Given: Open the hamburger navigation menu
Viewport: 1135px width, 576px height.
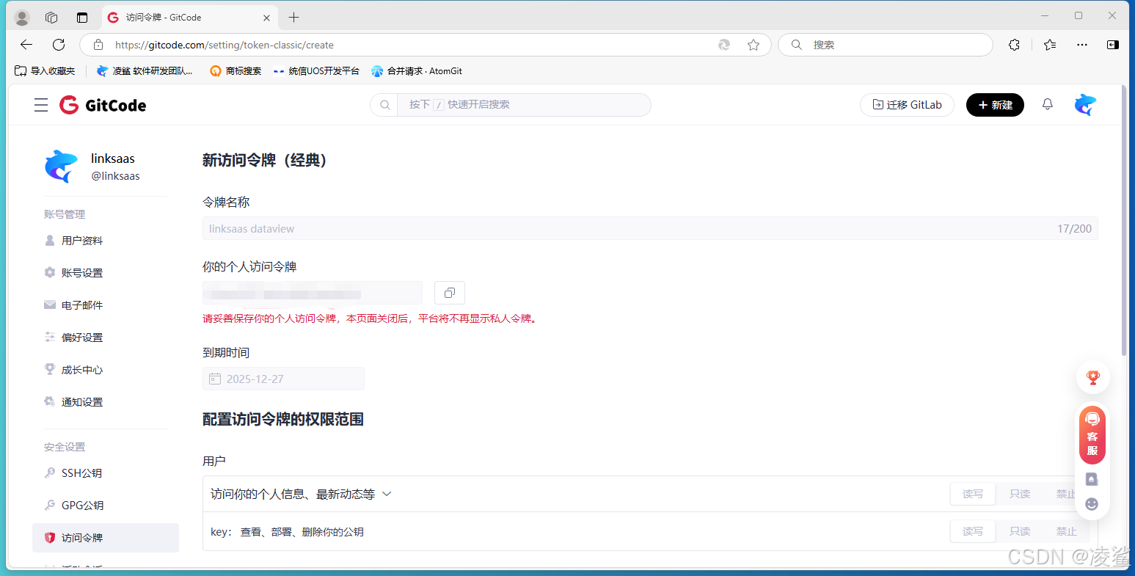Looking at the screenshot, I should 41,105.
